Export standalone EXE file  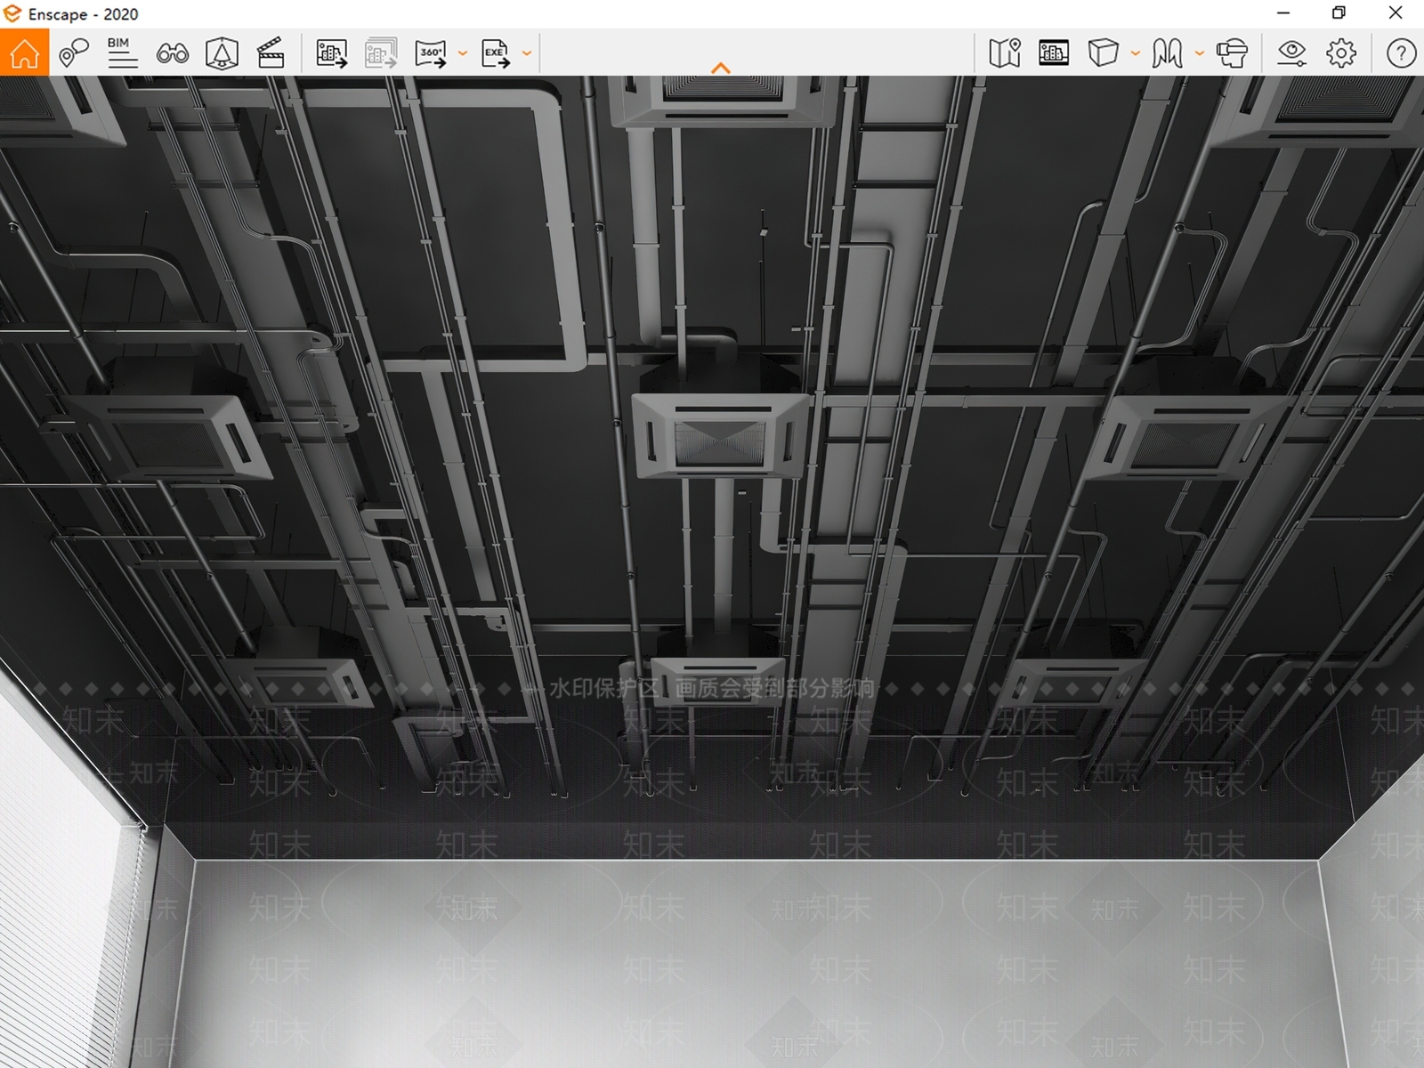pos(495,53)
